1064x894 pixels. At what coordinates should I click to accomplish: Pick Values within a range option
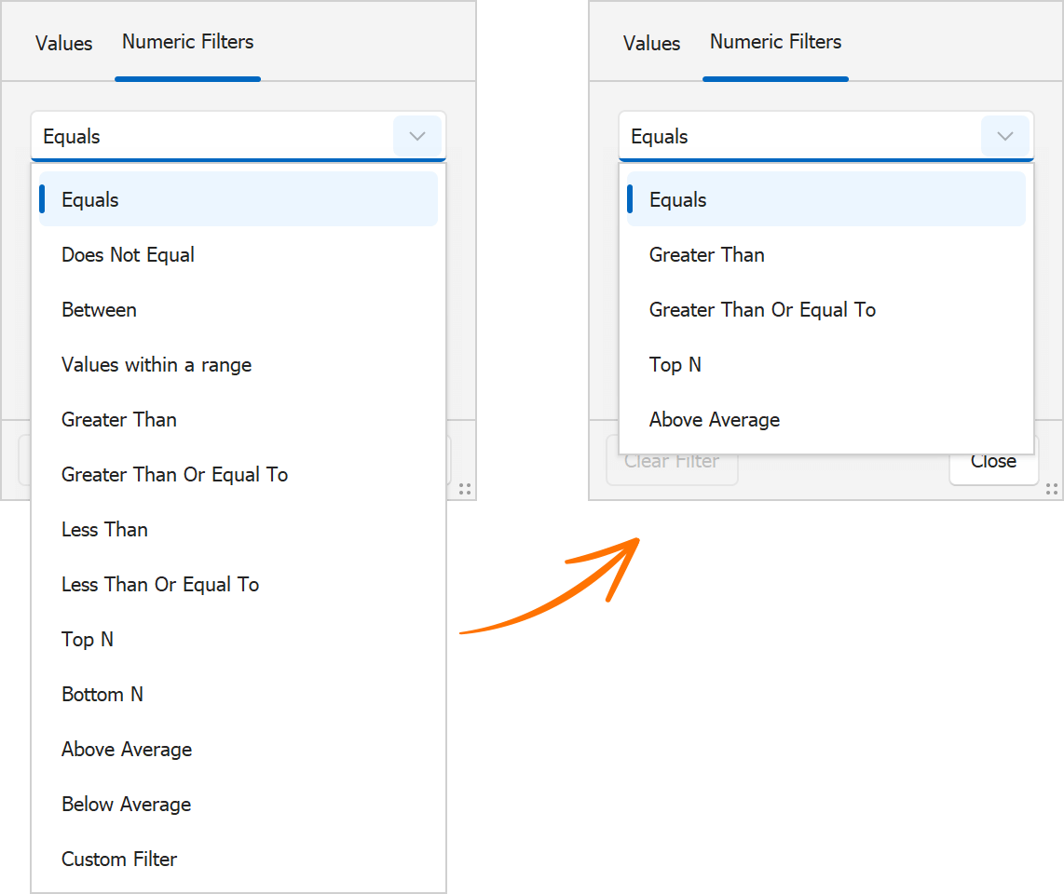pyautogui.click(x=239, y=364)
